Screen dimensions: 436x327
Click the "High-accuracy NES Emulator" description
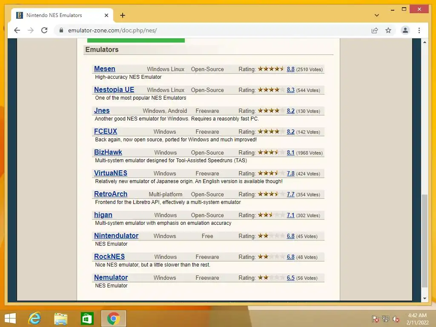(128, 77)
